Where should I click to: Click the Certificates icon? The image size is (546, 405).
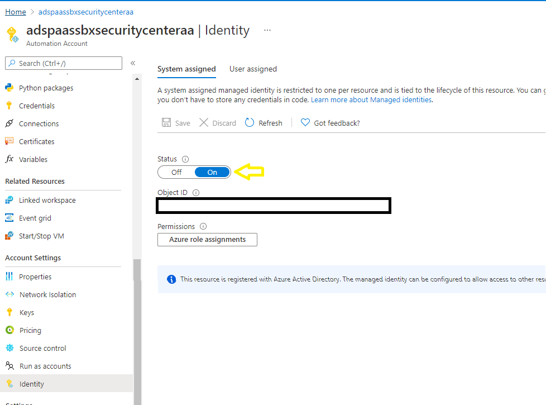click(9, 141)
